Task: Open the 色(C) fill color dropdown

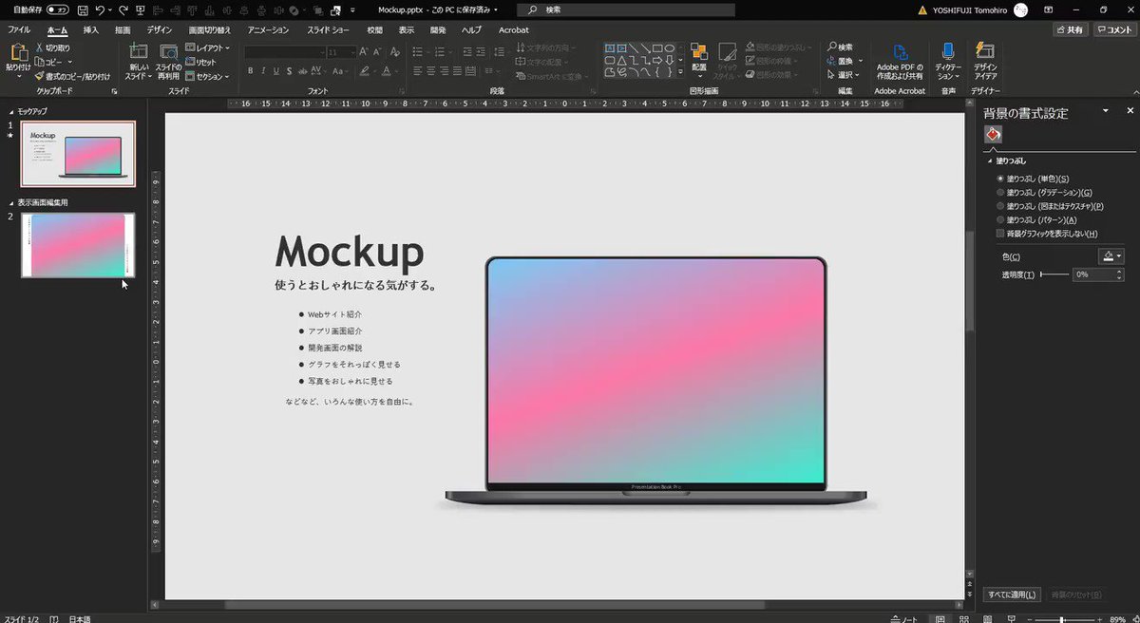Action: 1111,255
